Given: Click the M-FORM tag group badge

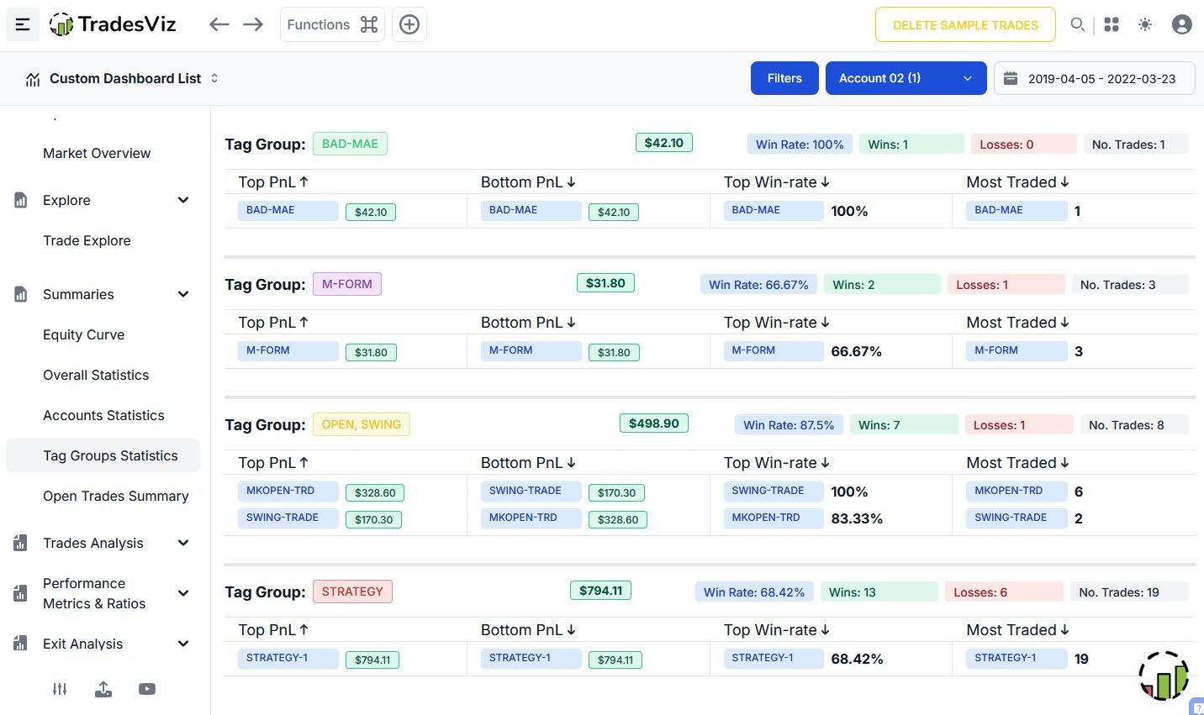Looking at the screenshot, I should tap(347, 284).
